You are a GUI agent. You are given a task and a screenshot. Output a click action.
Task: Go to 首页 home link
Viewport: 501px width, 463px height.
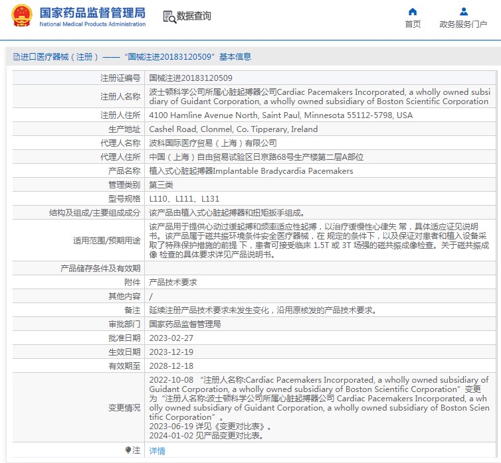413,25
